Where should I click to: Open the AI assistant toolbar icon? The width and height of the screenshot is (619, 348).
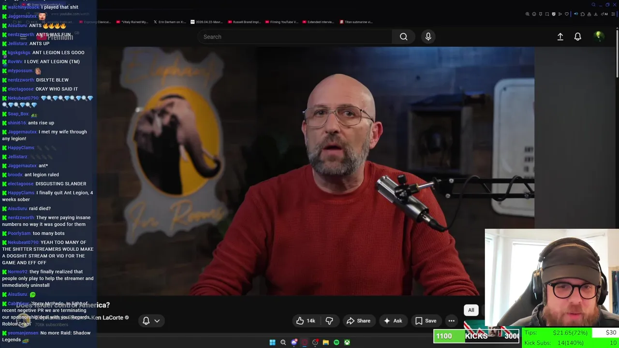pyautogui.click(x=604, y=14)
